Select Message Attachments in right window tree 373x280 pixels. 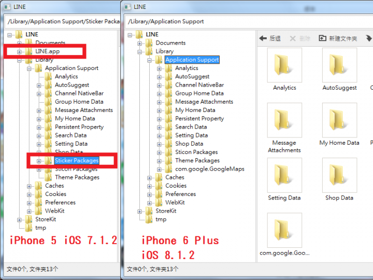(204, 102)
